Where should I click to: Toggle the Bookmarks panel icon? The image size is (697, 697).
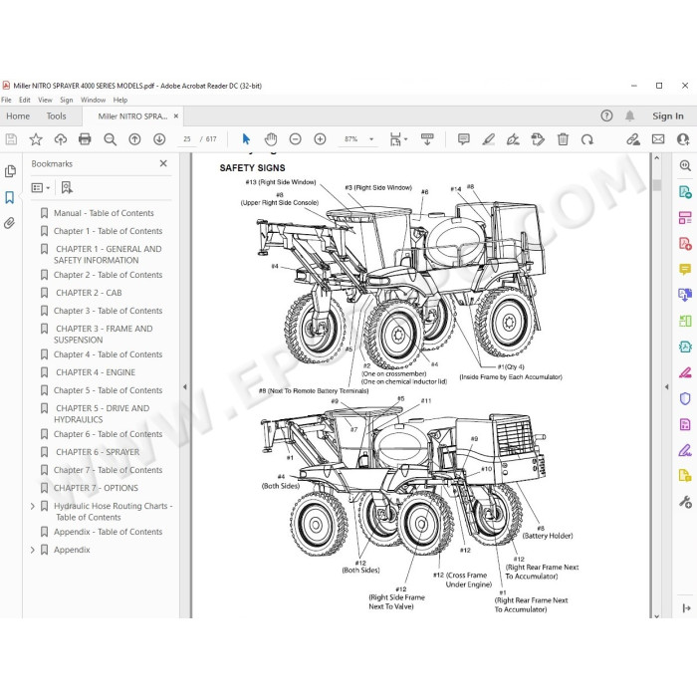point(9,197)
